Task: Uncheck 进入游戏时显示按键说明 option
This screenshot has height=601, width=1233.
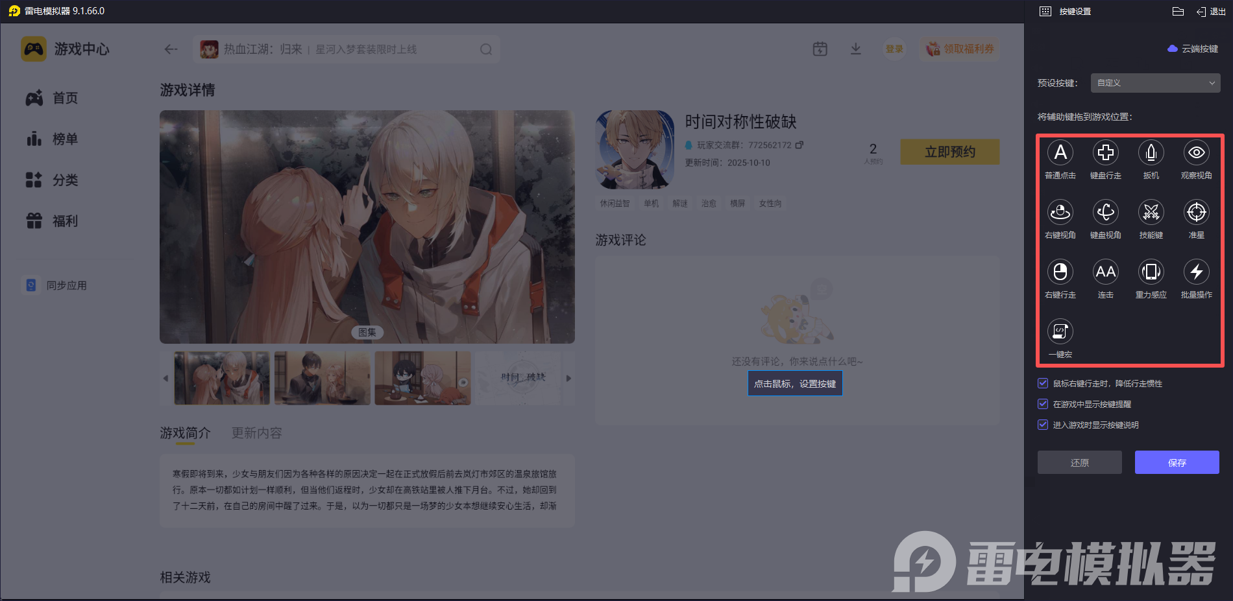Action: [1043, 425]
